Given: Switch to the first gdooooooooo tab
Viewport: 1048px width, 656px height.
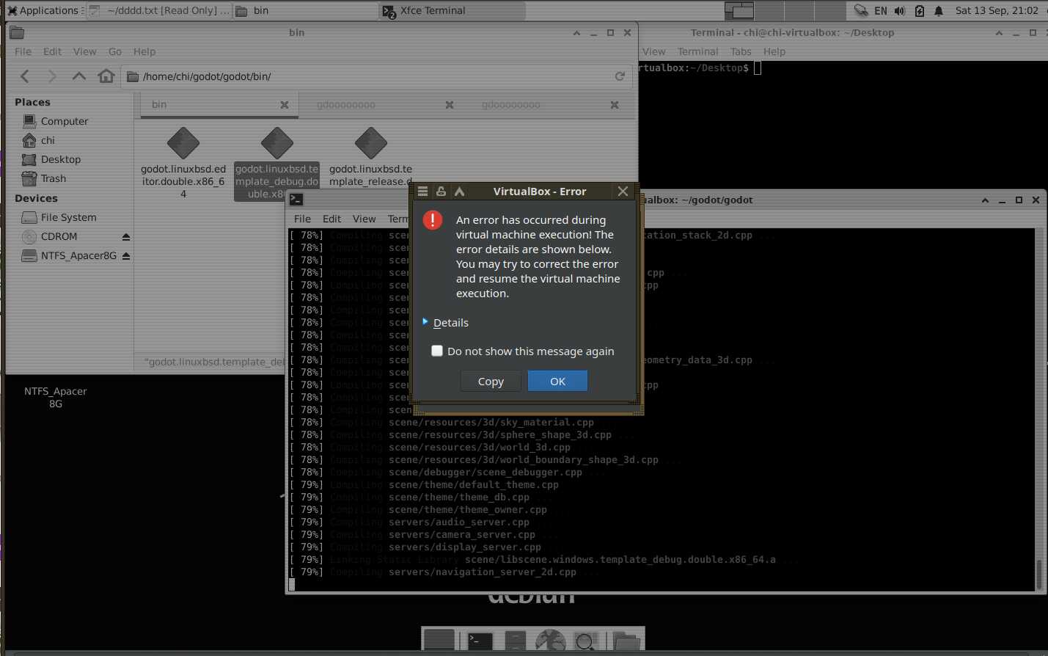Looking at the screenshot, I should click(346, 105).
